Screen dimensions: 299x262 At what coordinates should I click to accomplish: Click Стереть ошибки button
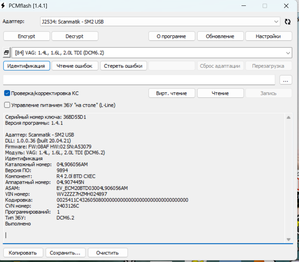pos(123,66)
